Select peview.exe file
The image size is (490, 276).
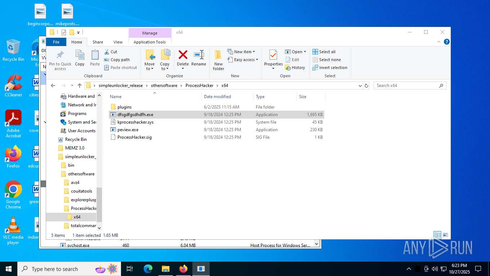(216, 130)
